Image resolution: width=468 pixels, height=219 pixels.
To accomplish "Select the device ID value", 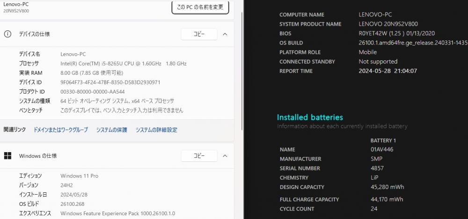I will coord(110,82).
